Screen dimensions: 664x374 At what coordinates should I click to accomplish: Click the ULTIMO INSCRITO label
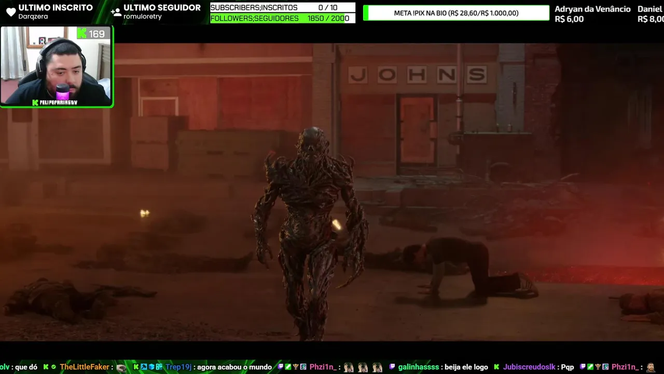(56, 8)
